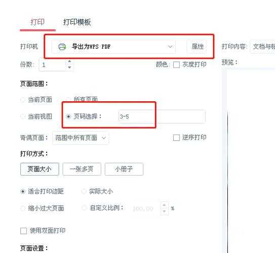Open the printer dropdown showing 导出为WPS PDF

point(113,47)
